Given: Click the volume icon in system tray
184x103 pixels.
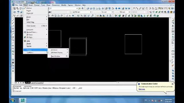Looking at the screenshot, I should (162, 100).
